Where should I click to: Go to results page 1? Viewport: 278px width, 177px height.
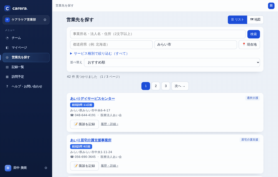click(x=146, y=86)
